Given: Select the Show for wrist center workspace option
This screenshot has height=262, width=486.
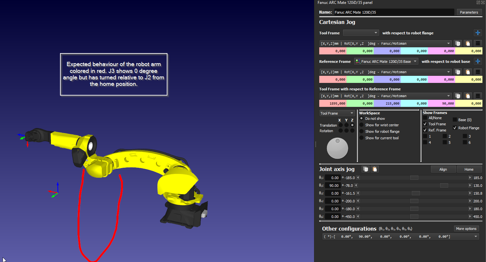Looking at the screenshot, I should click(x=361, y=125).
